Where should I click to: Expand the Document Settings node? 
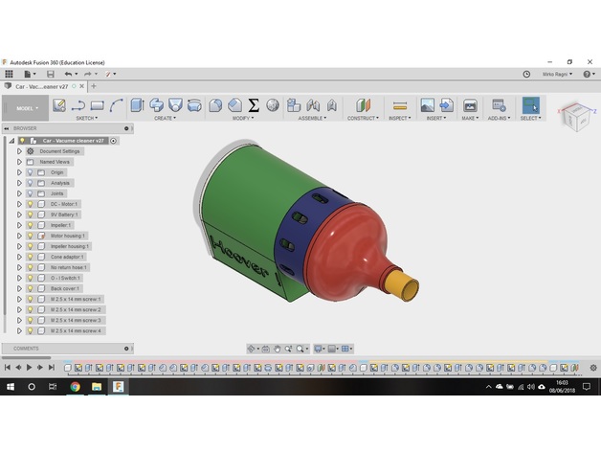(19, 151)
